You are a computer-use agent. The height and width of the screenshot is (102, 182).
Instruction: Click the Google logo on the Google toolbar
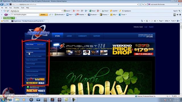[6, 11]
